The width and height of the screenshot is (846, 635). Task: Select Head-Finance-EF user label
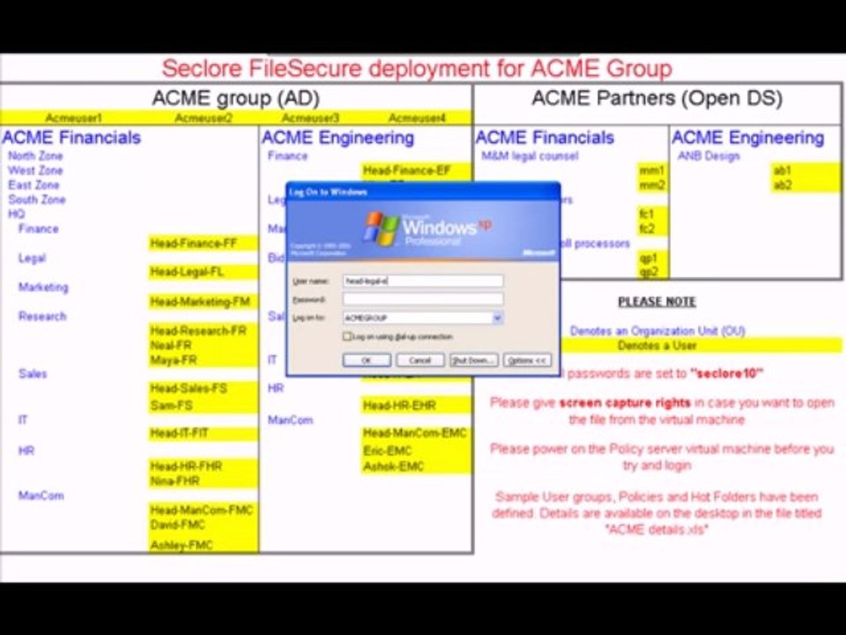click(407, 170)
